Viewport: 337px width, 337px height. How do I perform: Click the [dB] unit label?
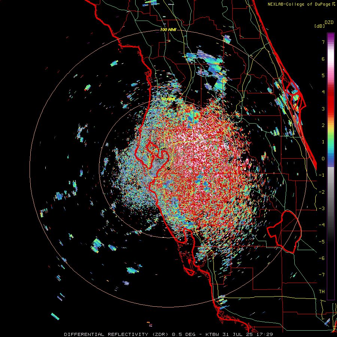pos(320,26)
